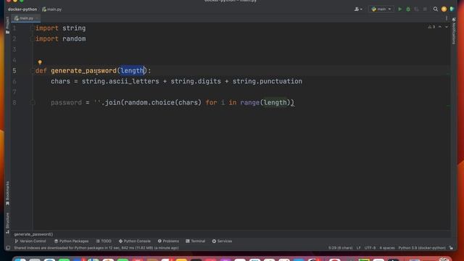Click random.choice on line 8

(149, 103)
